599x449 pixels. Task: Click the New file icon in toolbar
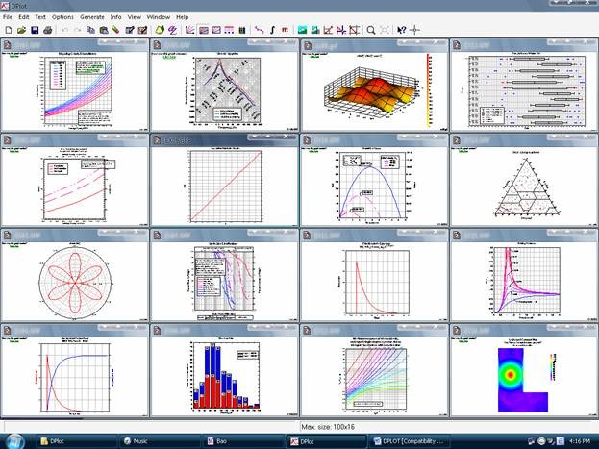click(x=9, y=30)
